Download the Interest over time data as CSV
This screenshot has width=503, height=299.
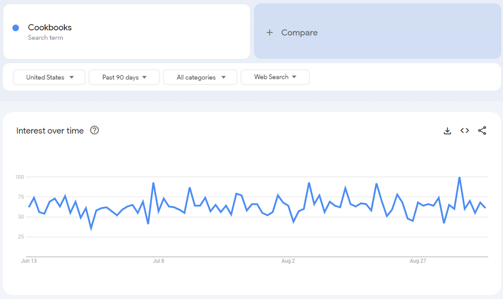click(447, 131)
